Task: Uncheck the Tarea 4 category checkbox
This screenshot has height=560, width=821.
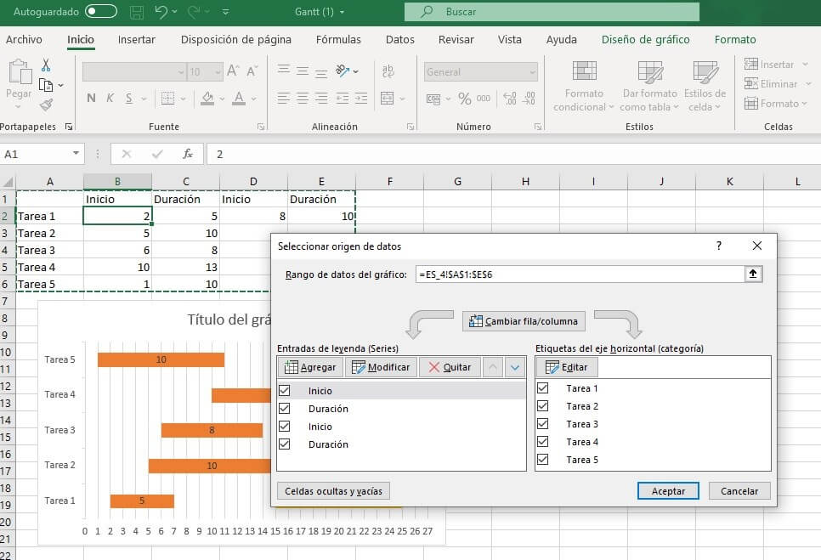Action: point(543,441)
